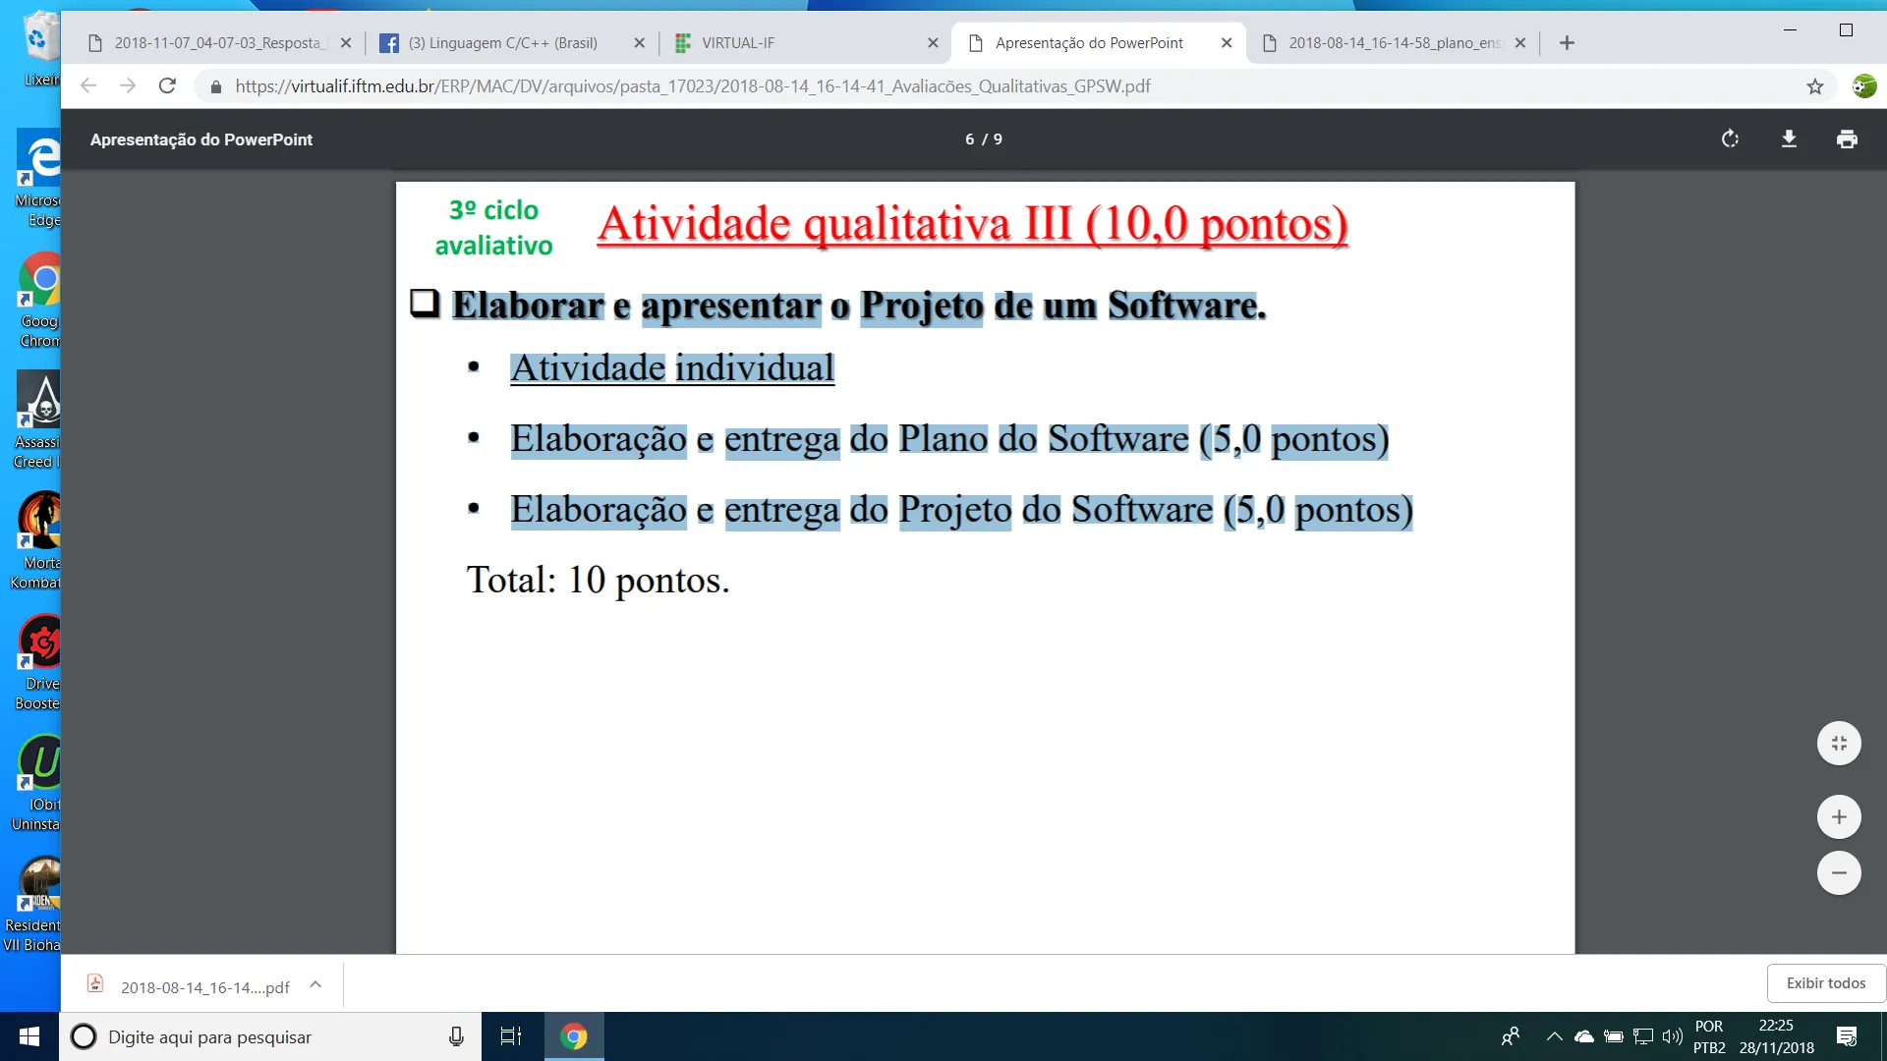The width and height of the screenshot is (1887, 1061).
Task: Open the Windows Task View
Action: click(511, 1036)
